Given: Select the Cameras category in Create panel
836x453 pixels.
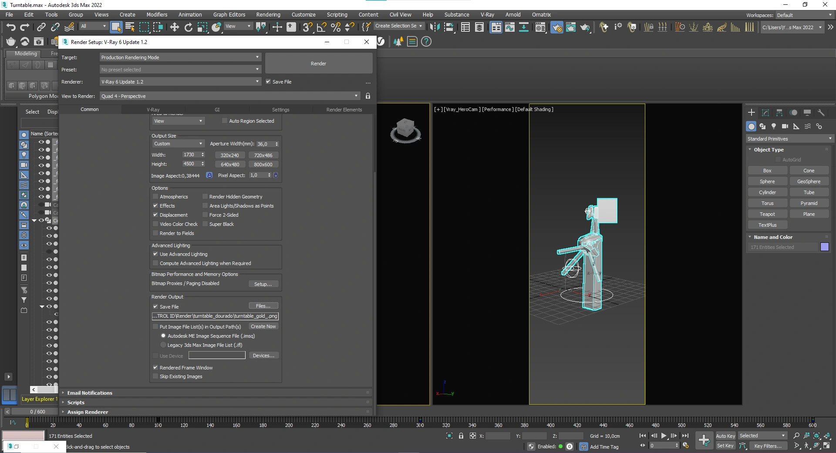Looking at the screenshot, I should (x=785, y=126).
